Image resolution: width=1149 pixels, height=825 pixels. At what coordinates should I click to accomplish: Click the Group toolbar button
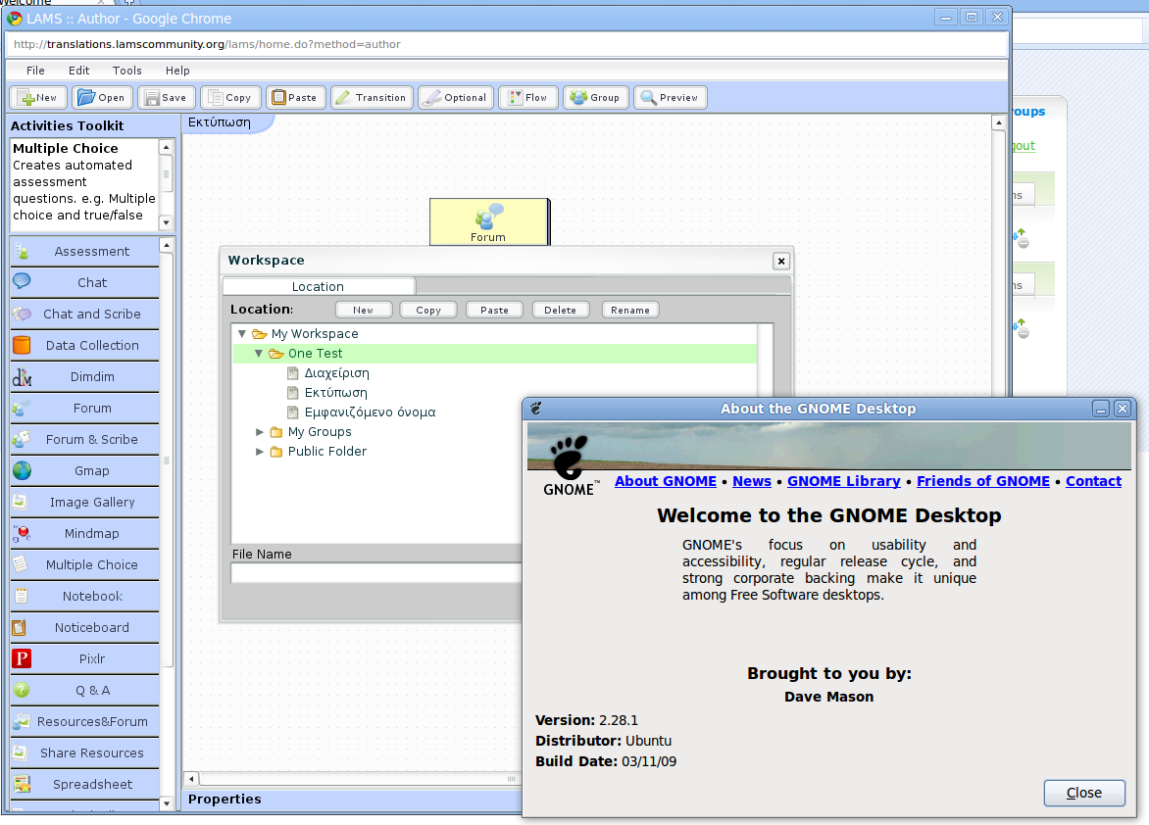[595, 98]
